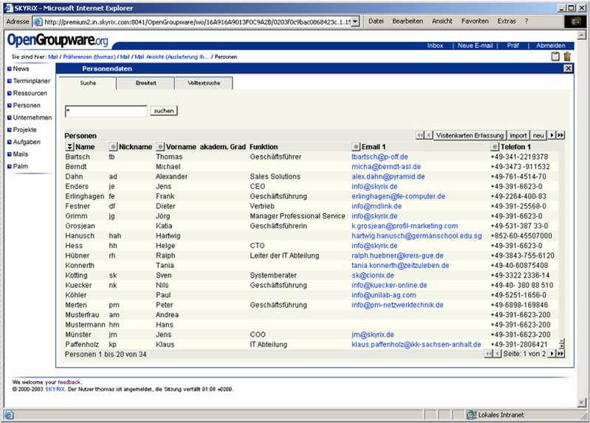
Task: Open Terminplaner in the left sidebar
Action: click(x=30, y=81)
